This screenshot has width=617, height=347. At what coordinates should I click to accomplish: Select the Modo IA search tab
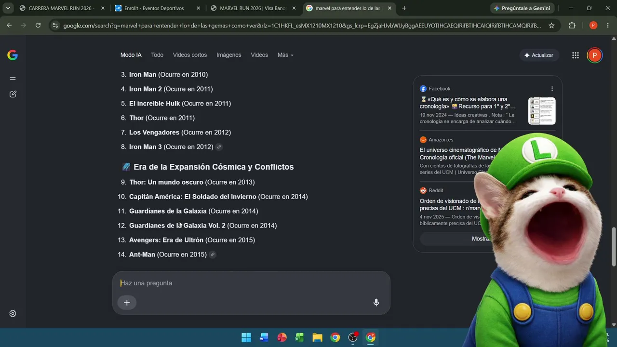131,55
